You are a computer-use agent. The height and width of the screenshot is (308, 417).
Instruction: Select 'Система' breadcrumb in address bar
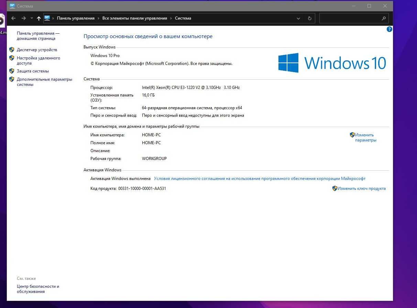[183, 18]
